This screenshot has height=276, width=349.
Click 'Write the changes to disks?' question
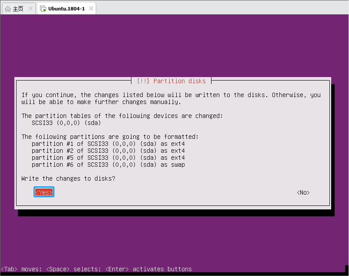point(68,178)
